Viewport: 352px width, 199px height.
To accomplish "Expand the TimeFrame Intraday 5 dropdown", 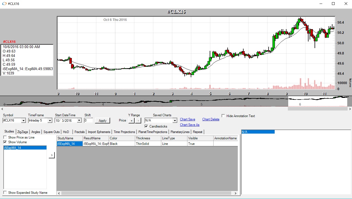I will click(x=50, y=120).
